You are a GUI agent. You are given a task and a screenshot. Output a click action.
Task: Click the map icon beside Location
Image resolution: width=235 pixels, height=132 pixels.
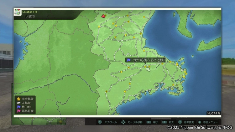(17, 12)
